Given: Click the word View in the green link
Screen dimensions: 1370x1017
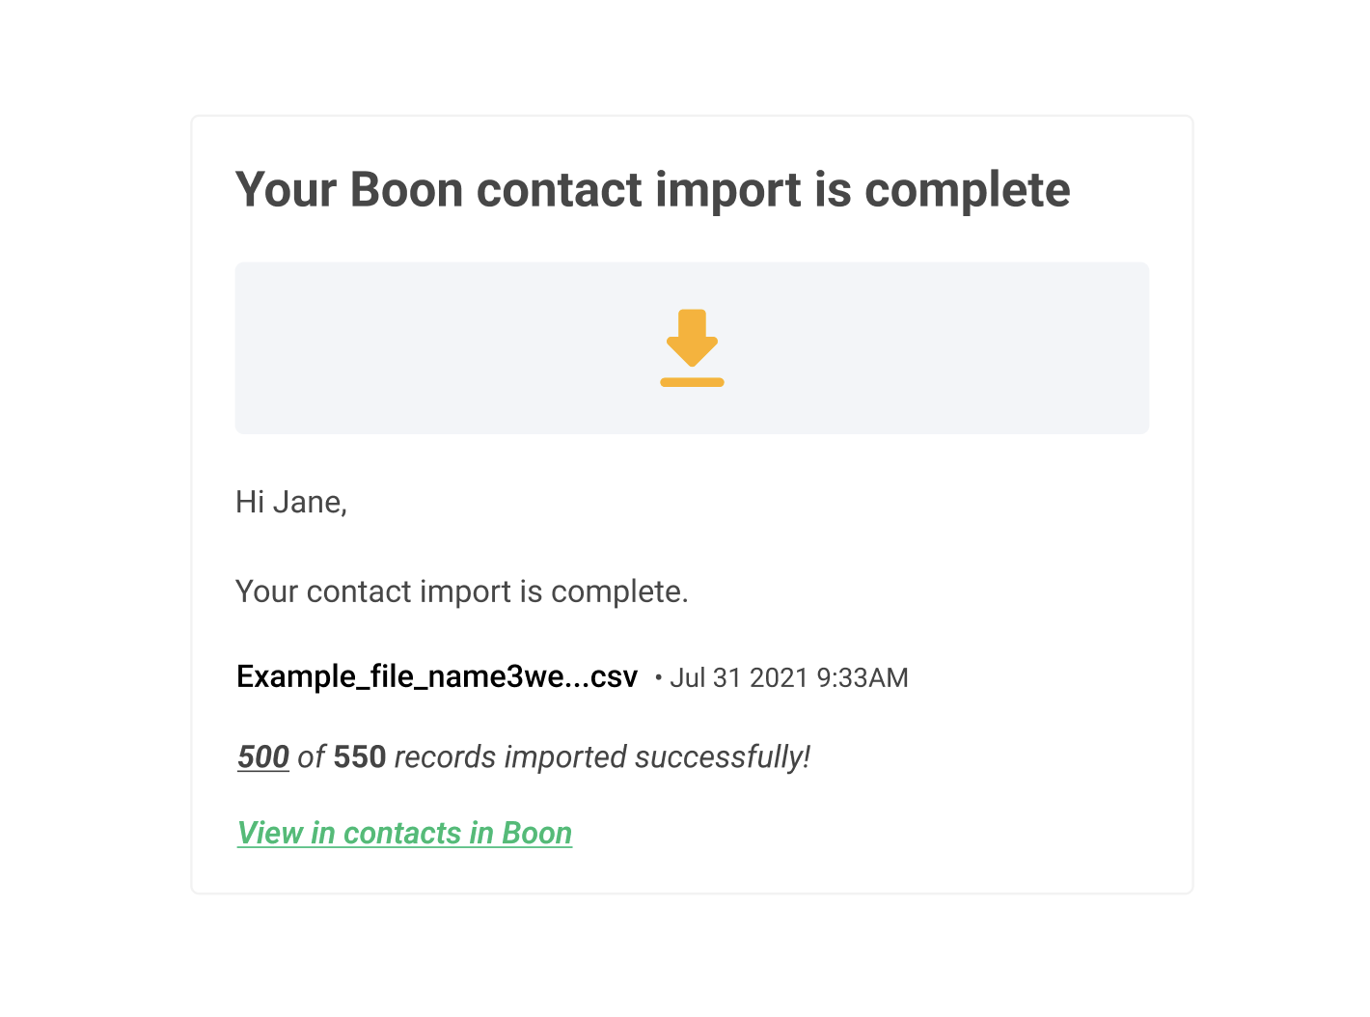Looking at the screenshot, I should pyautogui.click(x=270, y=833).
